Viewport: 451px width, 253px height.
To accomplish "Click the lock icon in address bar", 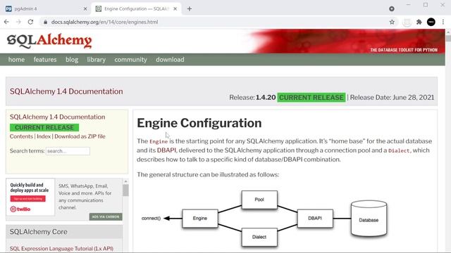I will [45, 22].
